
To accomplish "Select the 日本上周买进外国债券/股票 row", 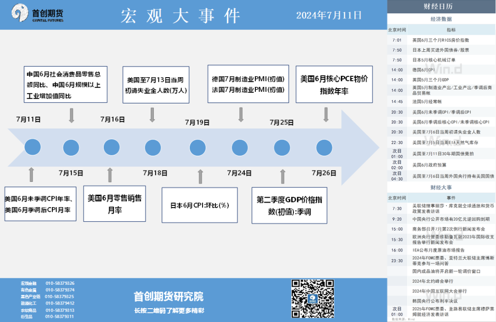I will 441,50.
